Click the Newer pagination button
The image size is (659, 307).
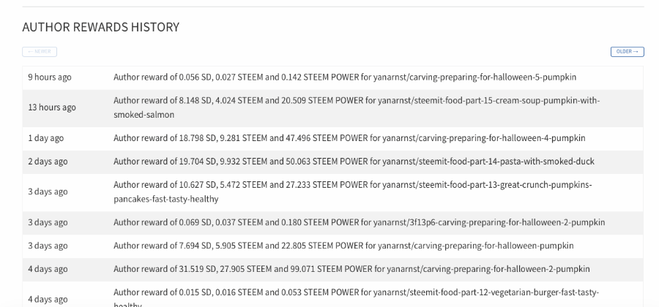pos(40,52)
